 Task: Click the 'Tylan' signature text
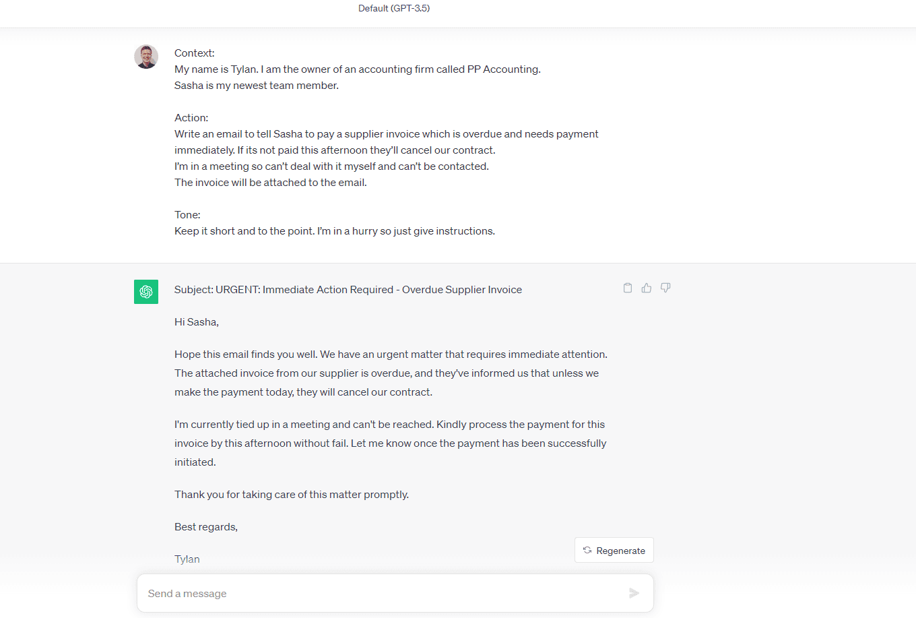pos(187,559)
